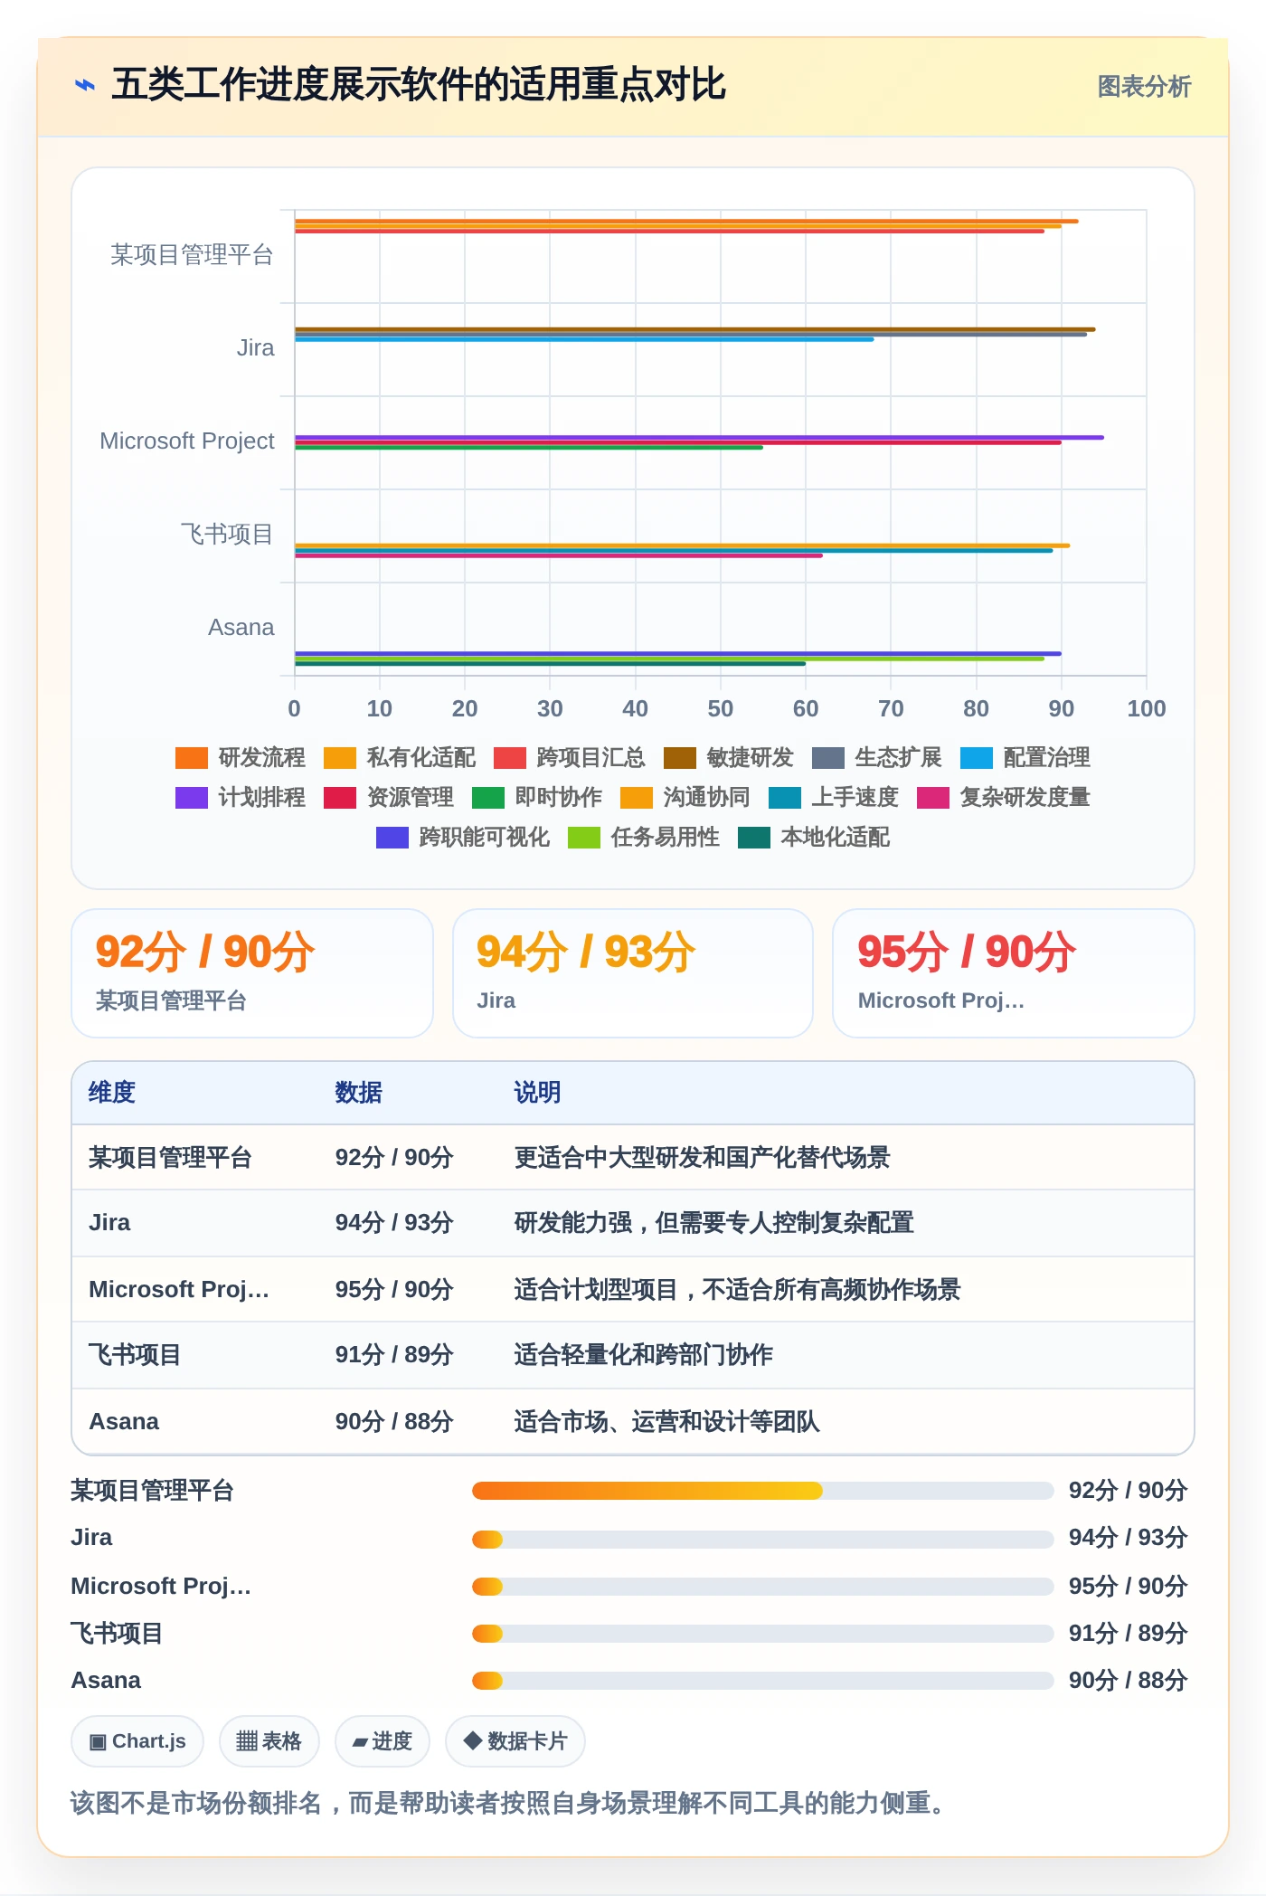Click the purple 计划排程 bar for Microsoft Project

coord(699,437)
